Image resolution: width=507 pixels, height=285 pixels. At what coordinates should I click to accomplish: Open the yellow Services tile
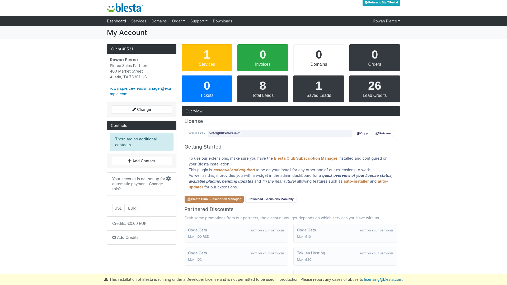point(207,58)
